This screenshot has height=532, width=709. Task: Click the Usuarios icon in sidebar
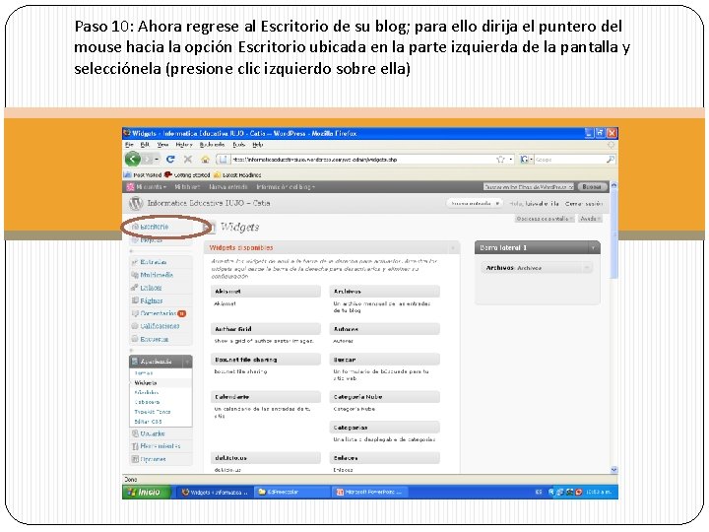pos(134,433)
